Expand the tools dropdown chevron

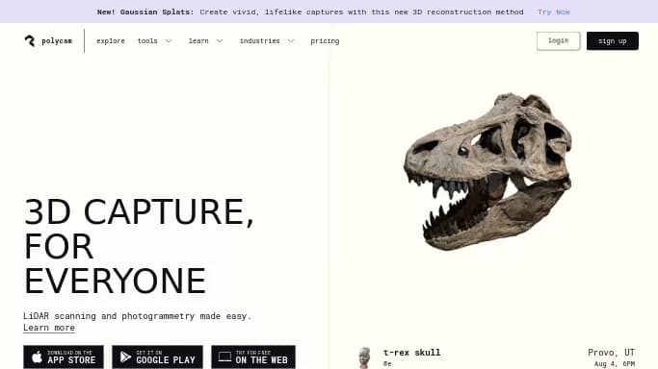point(169,41)
